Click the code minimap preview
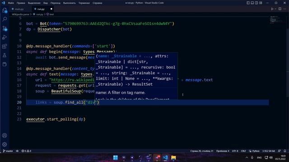This screenshot has height=162, width=289. pyautogui.click(x=277, y=20)
